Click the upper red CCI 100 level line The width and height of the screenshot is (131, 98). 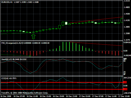62,82
